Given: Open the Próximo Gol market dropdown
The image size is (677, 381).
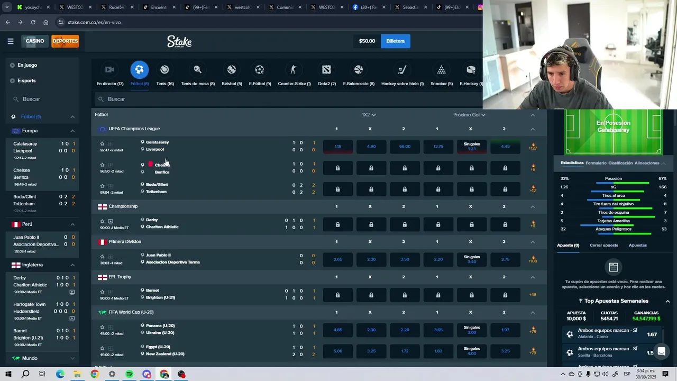Looking at the screenshot, I should coord(469,115).
